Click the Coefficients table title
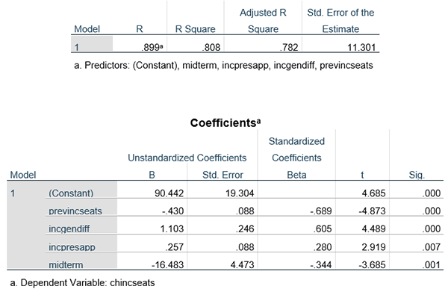448x298 pixels. (225, 122)
